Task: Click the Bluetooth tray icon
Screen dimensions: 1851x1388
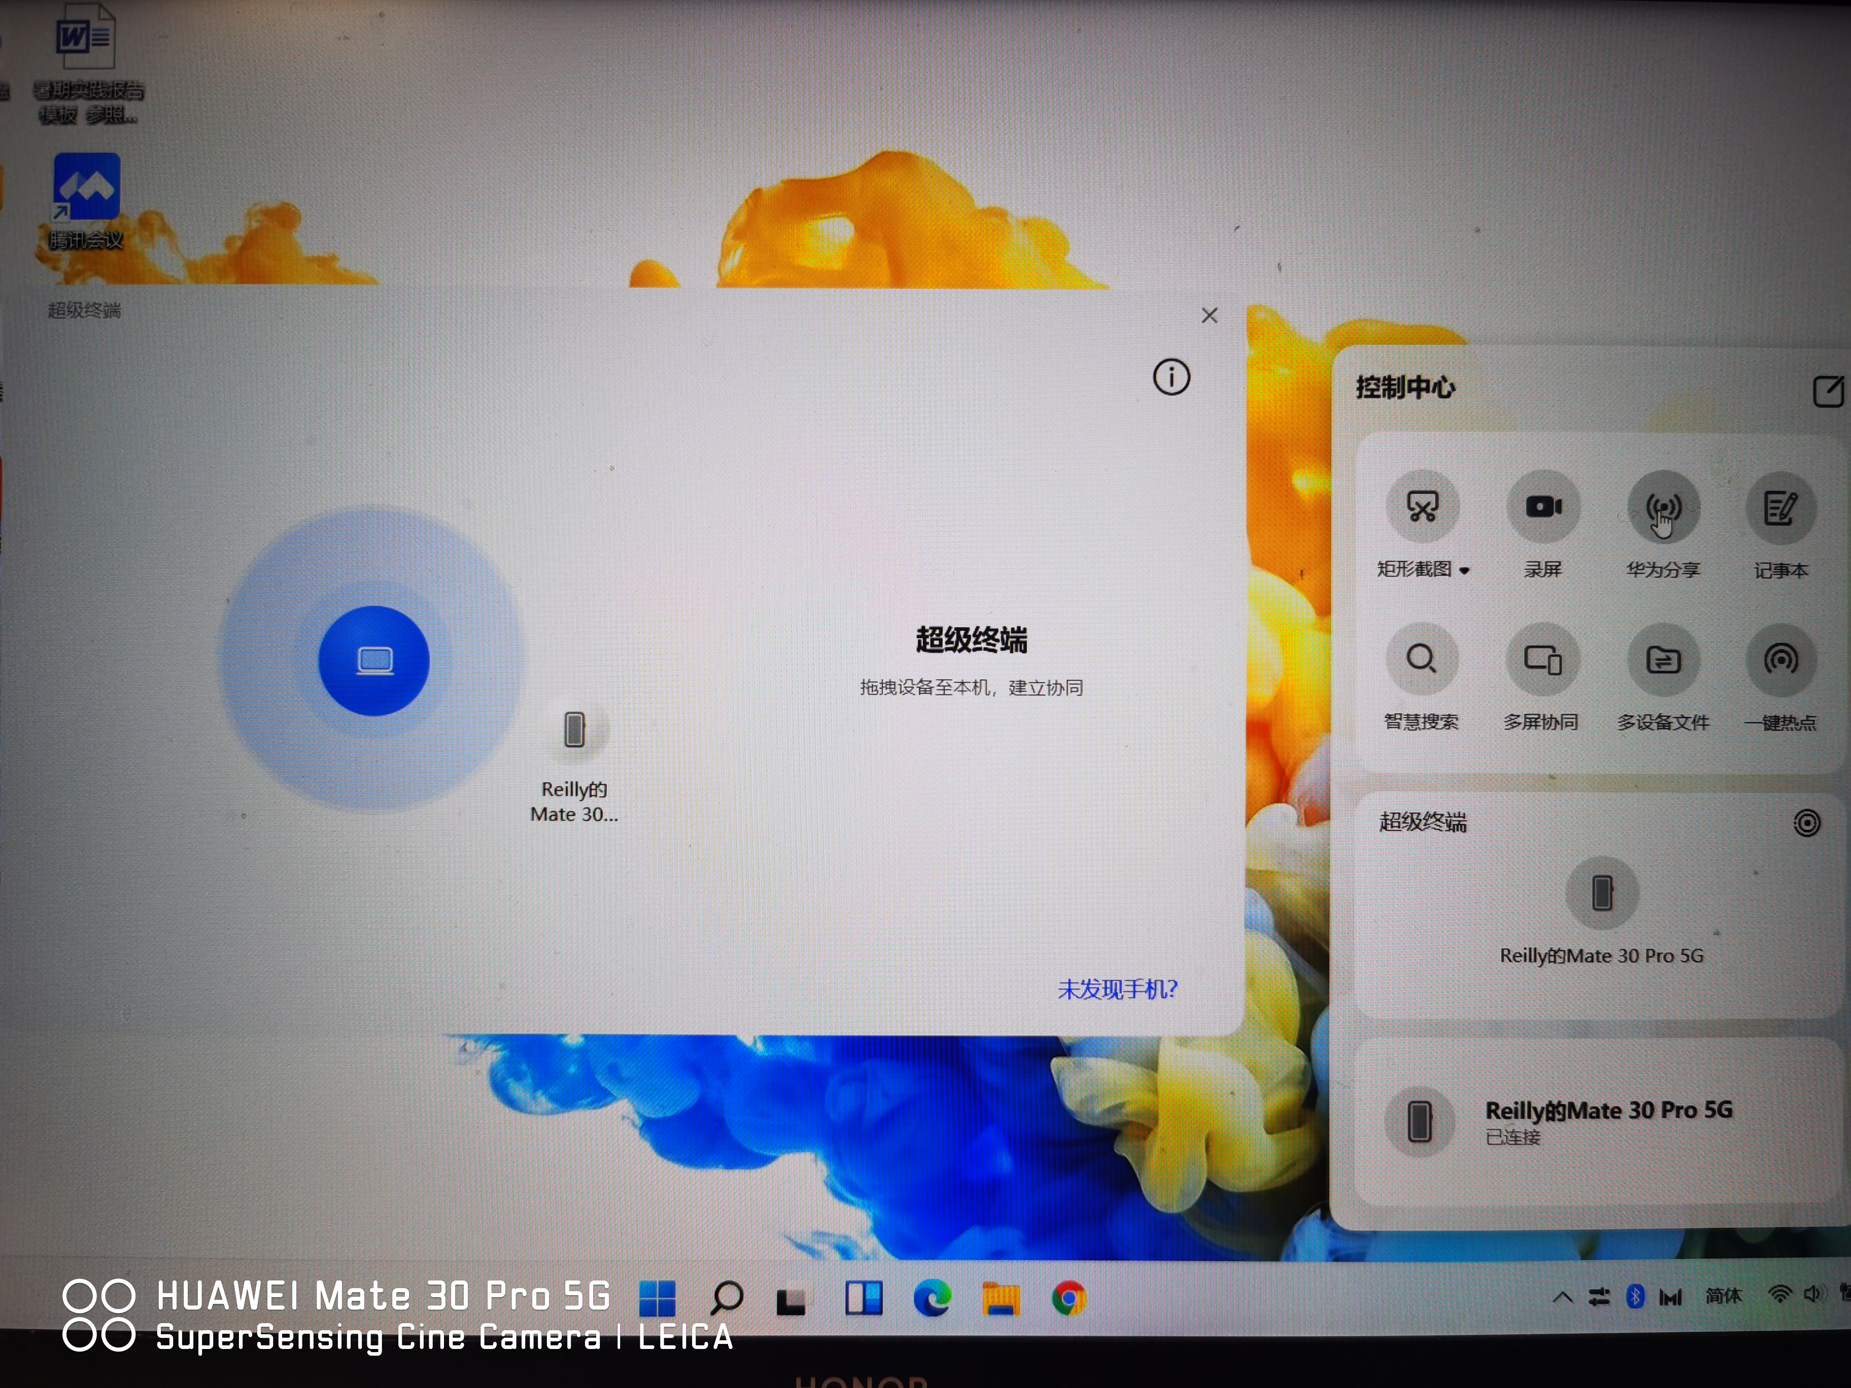Action: [1635, 1297]
